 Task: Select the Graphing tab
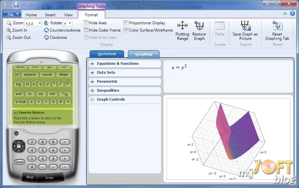[144, 54]
